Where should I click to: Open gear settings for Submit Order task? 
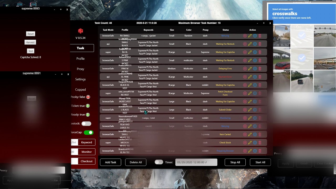tap(255, 110)
